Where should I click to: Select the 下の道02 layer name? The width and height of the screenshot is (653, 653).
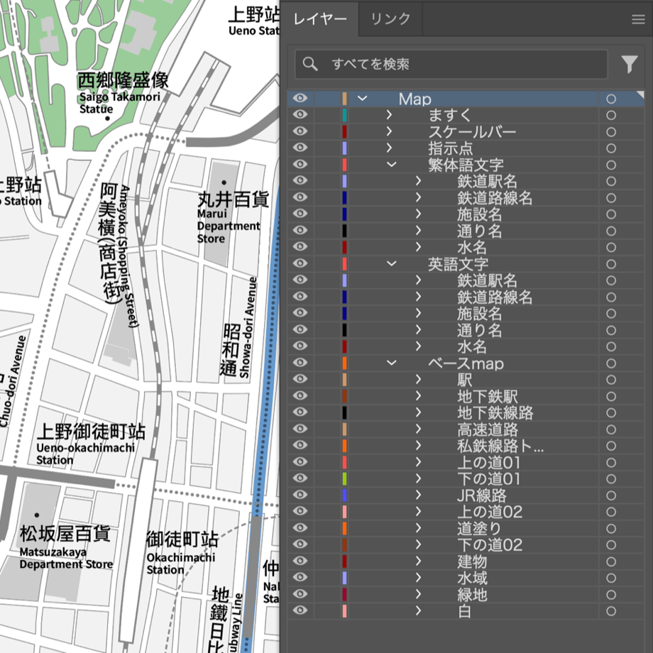tap(490, 545)
